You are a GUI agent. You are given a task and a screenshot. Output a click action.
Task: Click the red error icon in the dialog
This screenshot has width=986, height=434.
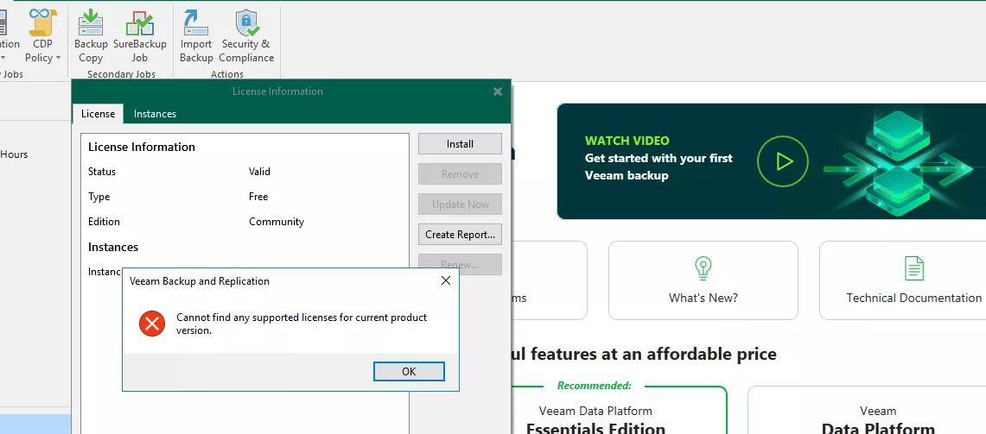coord(151,324)
